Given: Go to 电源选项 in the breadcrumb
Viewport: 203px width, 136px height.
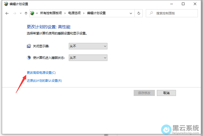Looking at the screenshot, I should tap(74, 13).
